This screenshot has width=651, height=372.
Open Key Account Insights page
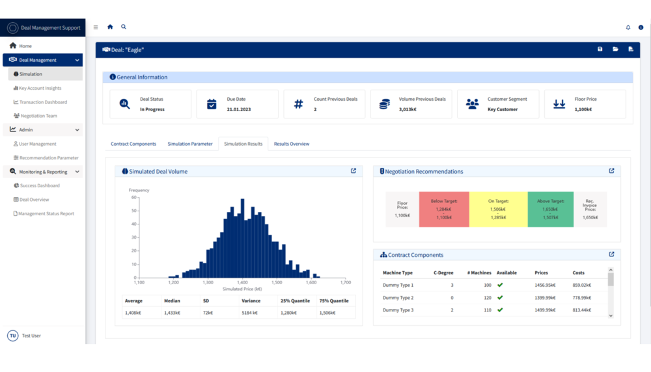tap(40, 88)
